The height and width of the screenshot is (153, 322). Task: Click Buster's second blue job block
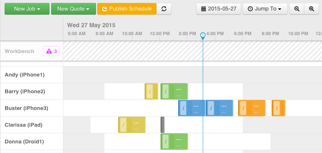pos(220,108)
